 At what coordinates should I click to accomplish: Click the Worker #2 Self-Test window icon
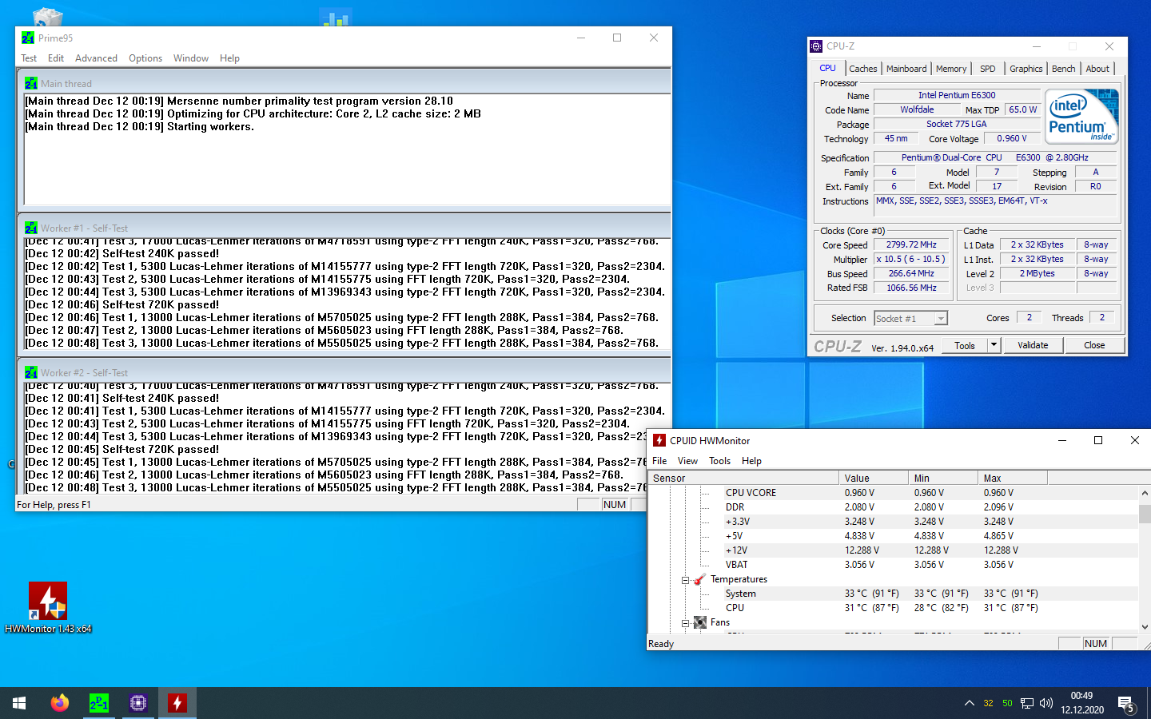(x=31, y=372)
